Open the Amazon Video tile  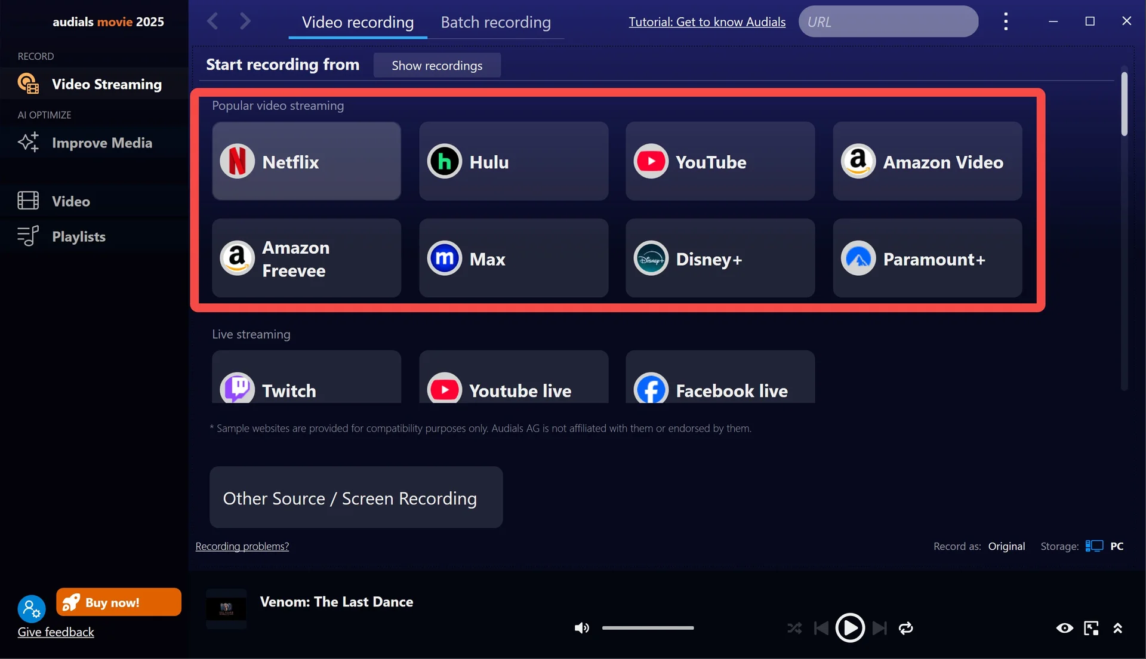coord(927,161)
